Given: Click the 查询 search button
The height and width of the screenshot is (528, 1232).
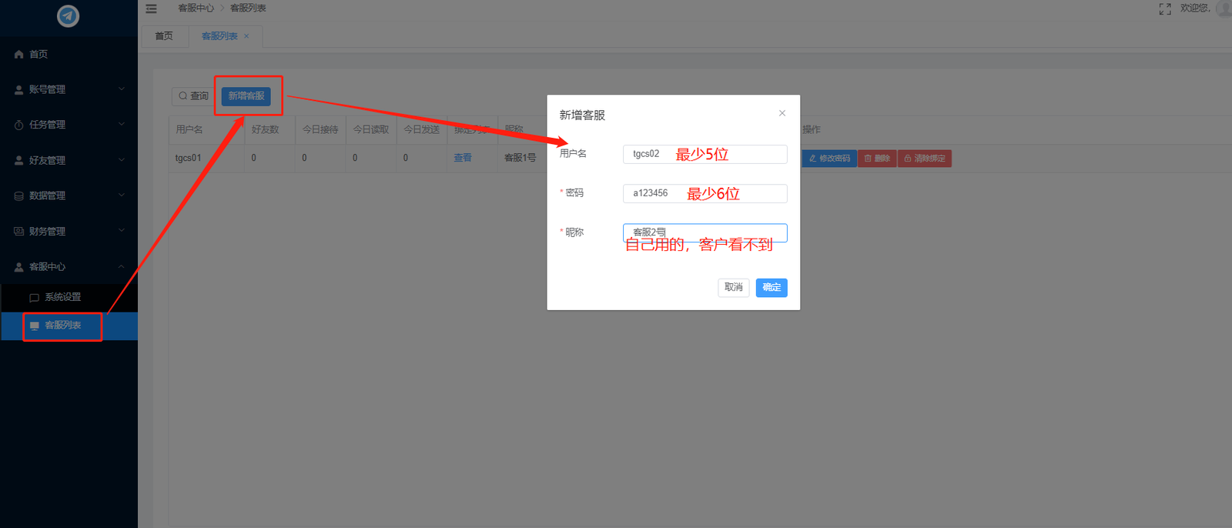Looking at the screenshot, I should [194, 96].
